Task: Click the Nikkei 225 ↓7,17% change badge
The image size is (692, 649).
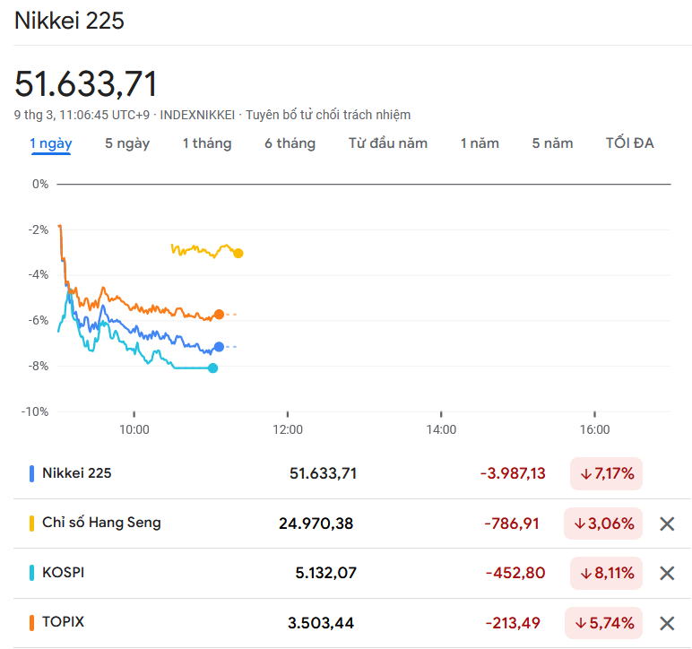Action: (x=606, y=473)
